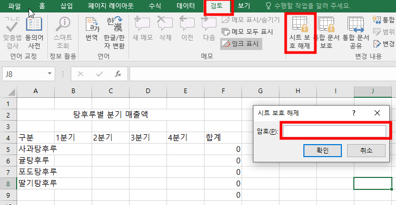This screenshot has width=396, height=205.
Task: Click the dialog help question mark
Action: (x=354, y=113)
